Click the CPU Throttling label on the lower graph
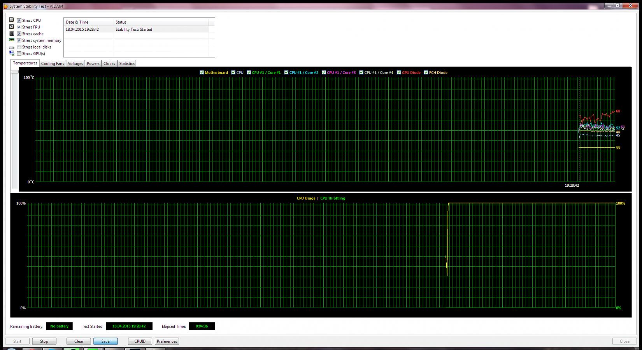Image resolution: width=642 pixels, height=350 pixels. click(333, 198)
